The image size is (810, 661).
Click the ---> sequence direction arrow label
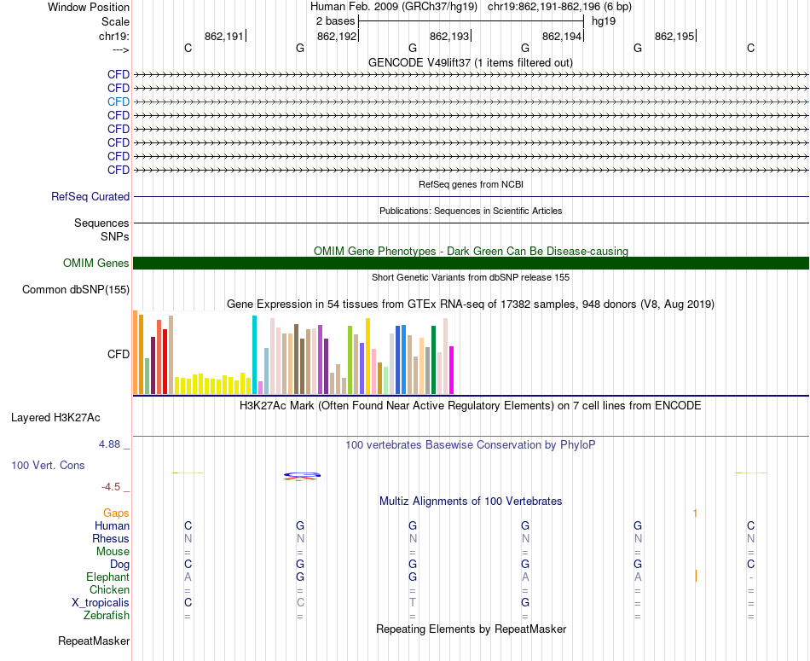click(121, 49)
